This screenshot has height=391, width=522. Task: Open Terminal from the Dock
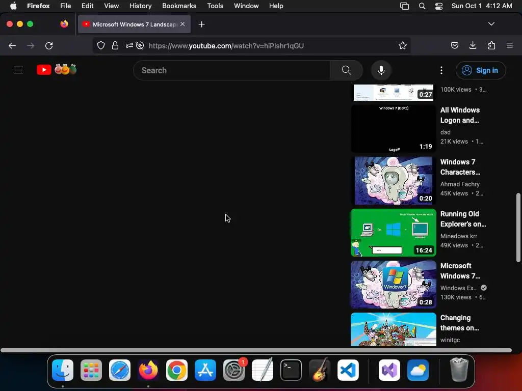(291, 370)
